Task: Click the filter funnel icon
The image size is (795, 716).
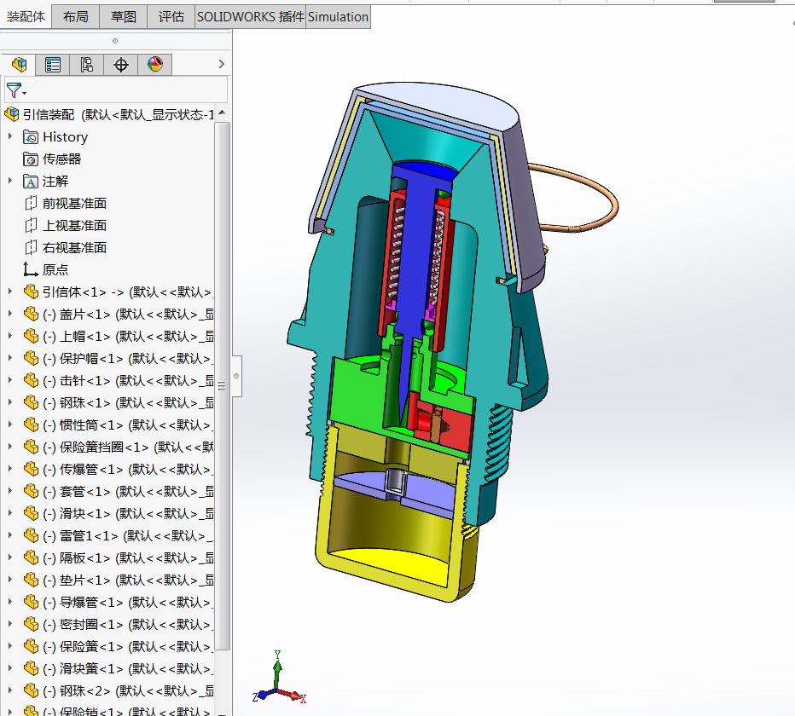Action: (15, 90)
